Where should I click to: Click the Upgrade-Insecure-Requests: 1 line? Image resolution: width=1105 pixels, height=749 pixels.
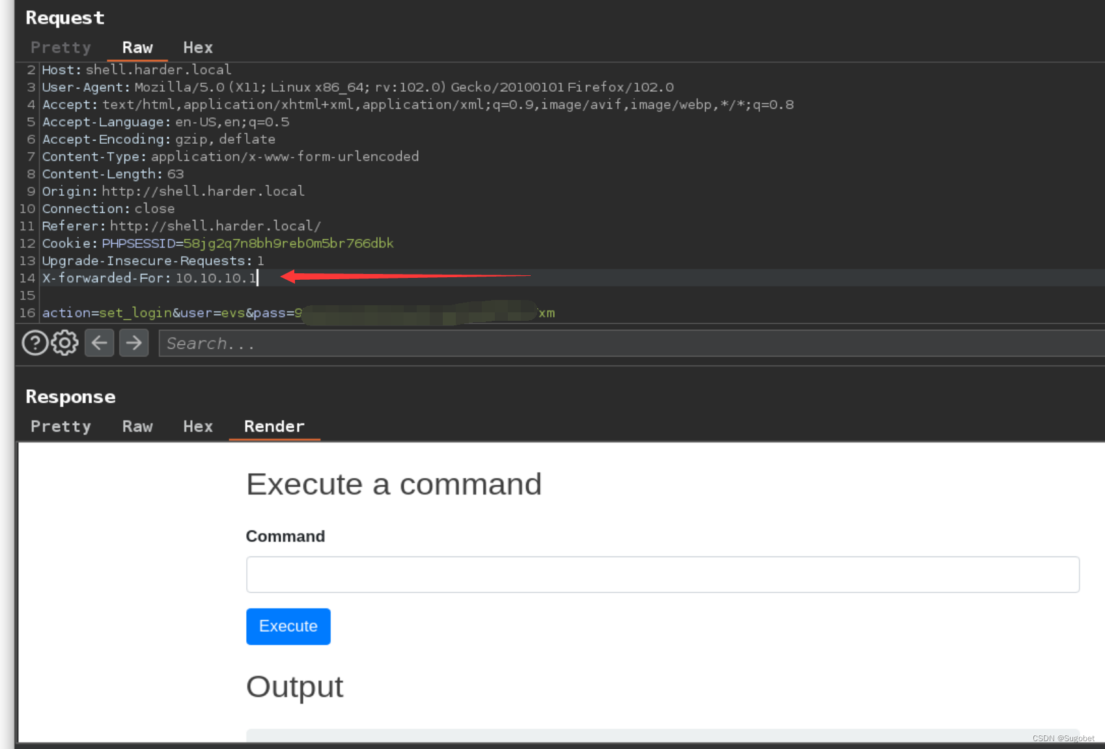tap(153, 260)
